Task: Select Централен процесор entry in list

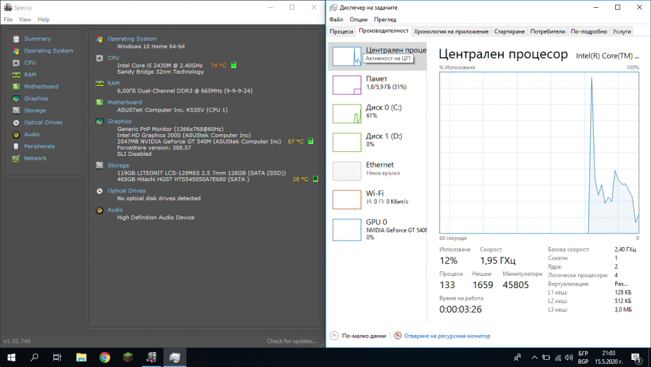Action: pyautogui.click(x=378, y=56)
